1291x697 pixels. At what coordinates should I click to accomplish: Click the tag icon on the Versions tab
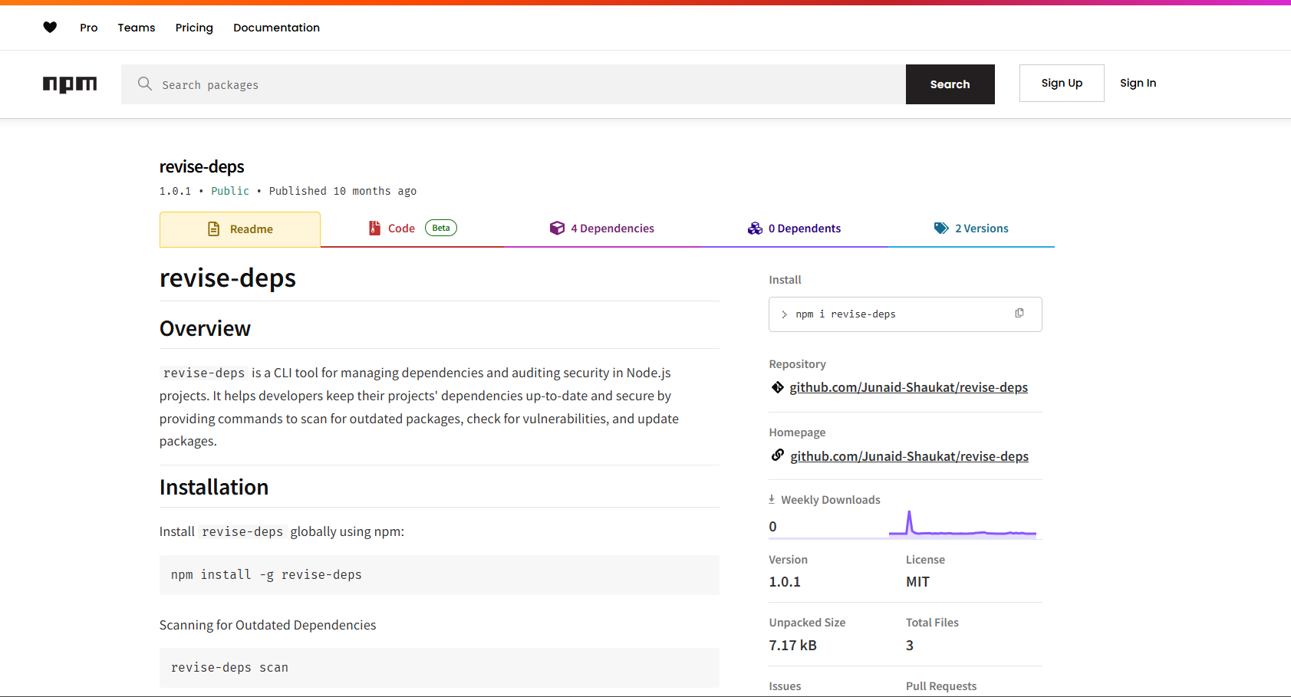tap(941, 228)
